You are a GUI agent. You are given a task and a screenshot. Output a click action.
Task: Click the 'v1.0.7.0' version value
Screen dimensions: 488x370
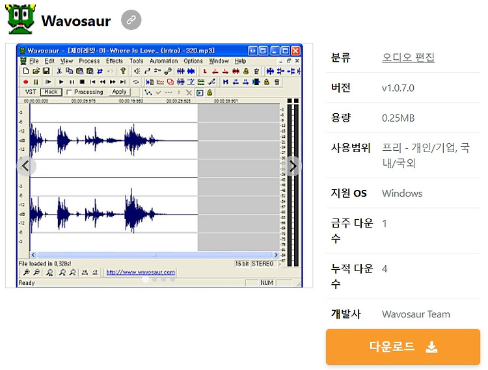tap(398, 88)
